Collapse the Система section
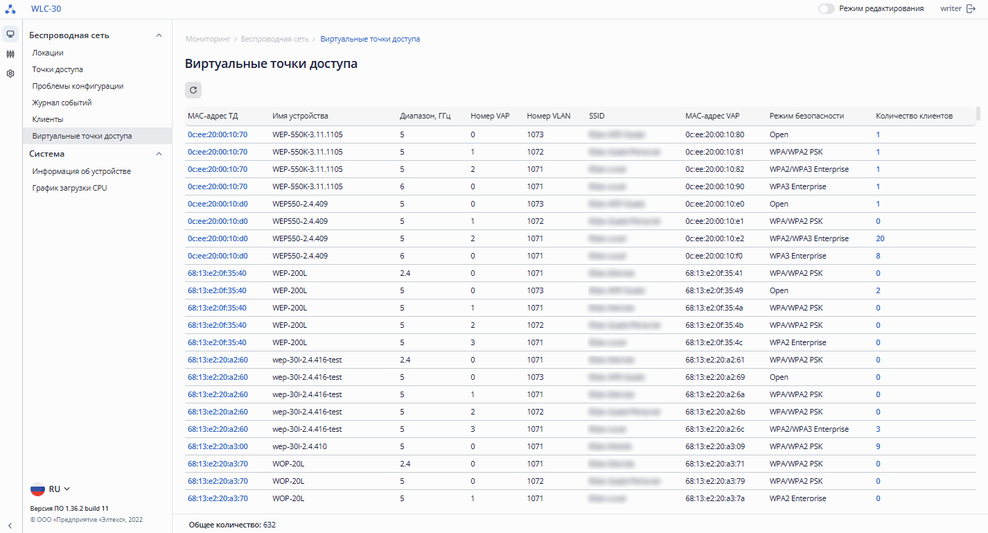988x533 pixels. [159, 154]
